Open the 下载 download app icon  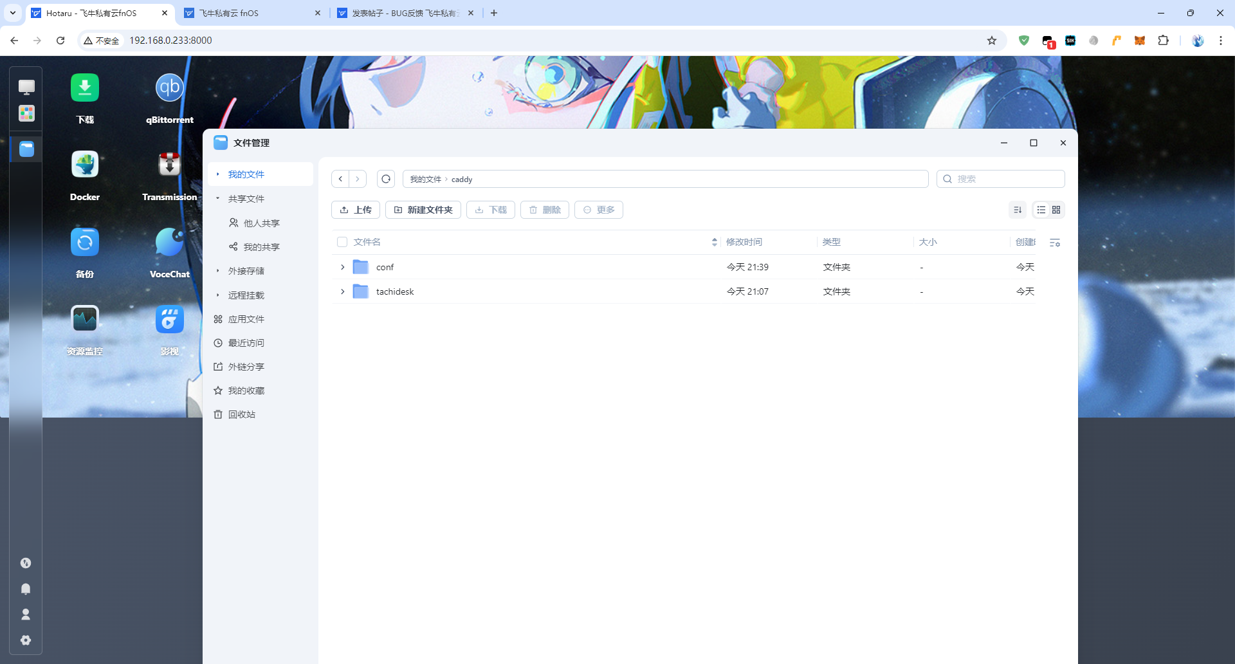tap(85, 88)
